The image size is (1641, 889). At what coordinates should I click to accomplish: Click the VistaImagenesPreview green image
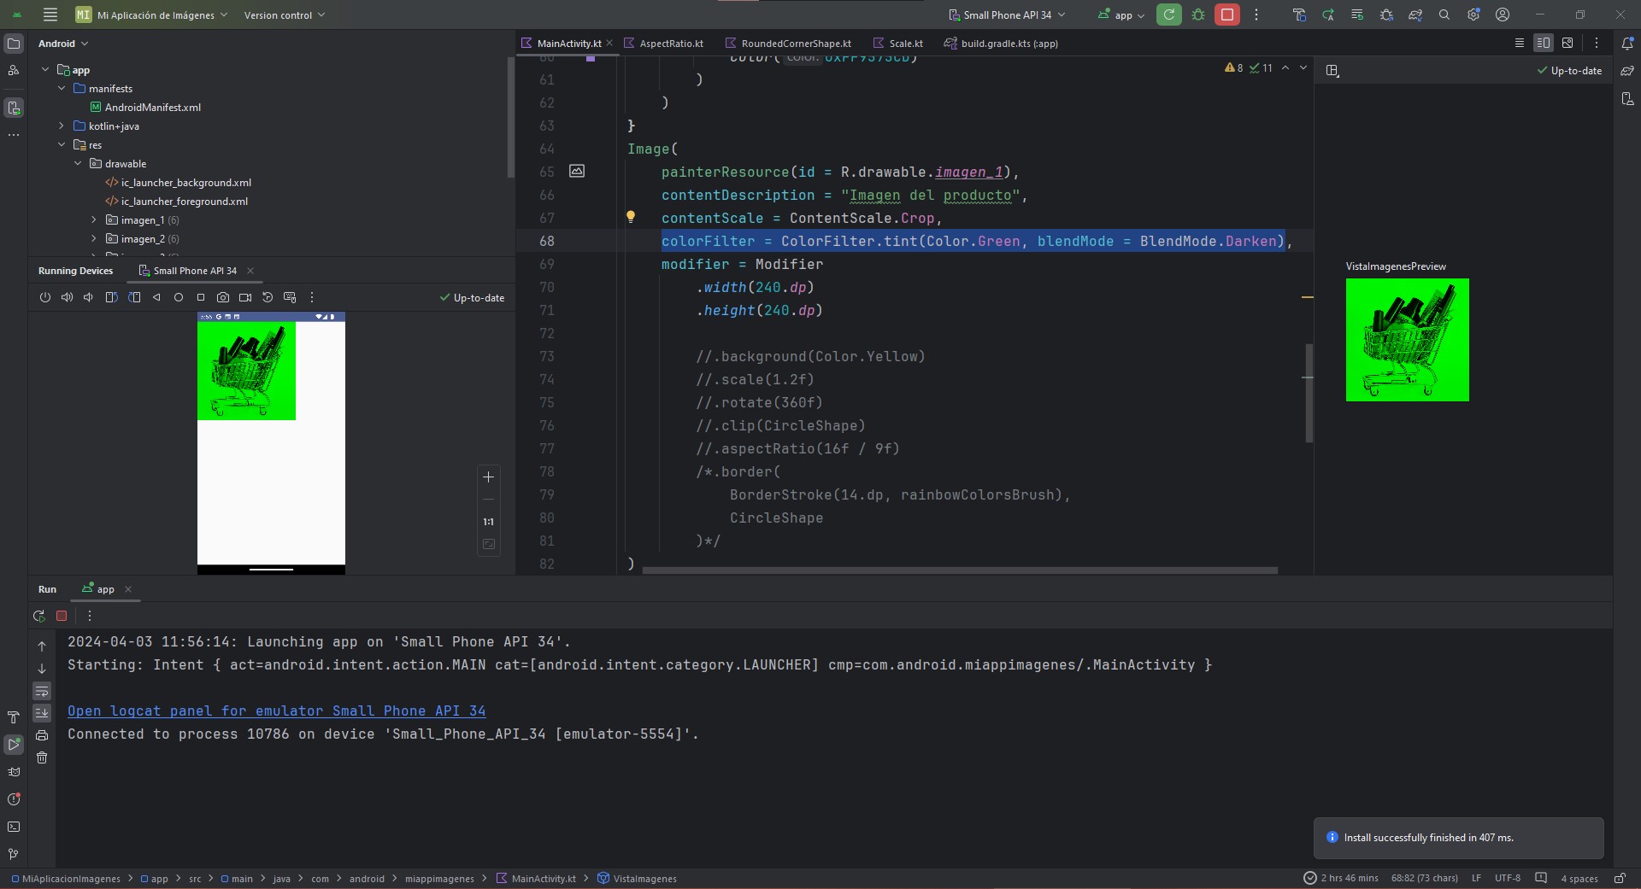tap(1407, 340)
